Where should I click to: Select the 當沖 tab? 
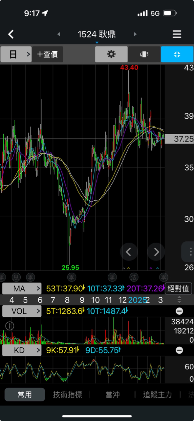[x=113, y=394]
